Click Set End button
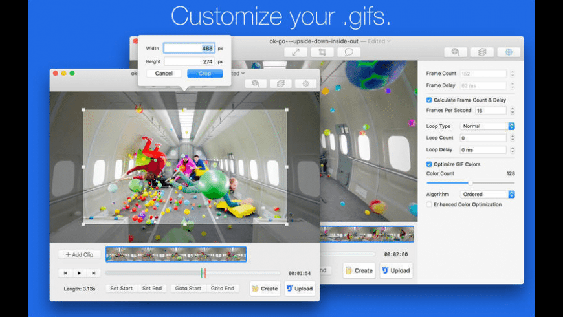 pyautogui.click(x=152, y=289)
